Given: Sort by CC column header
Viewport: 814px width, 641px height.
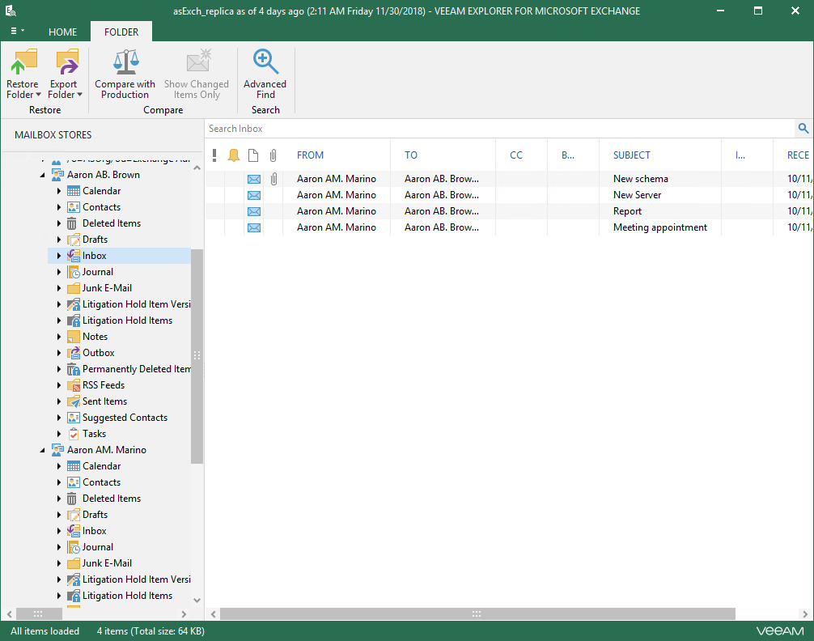Looking at the screenshot, I should [516, 155].
